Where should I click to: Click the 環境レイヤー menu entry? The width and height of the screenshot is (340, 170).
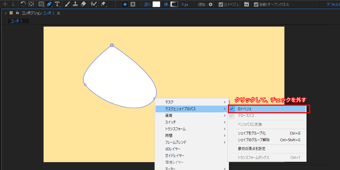(x=192, y=162)
